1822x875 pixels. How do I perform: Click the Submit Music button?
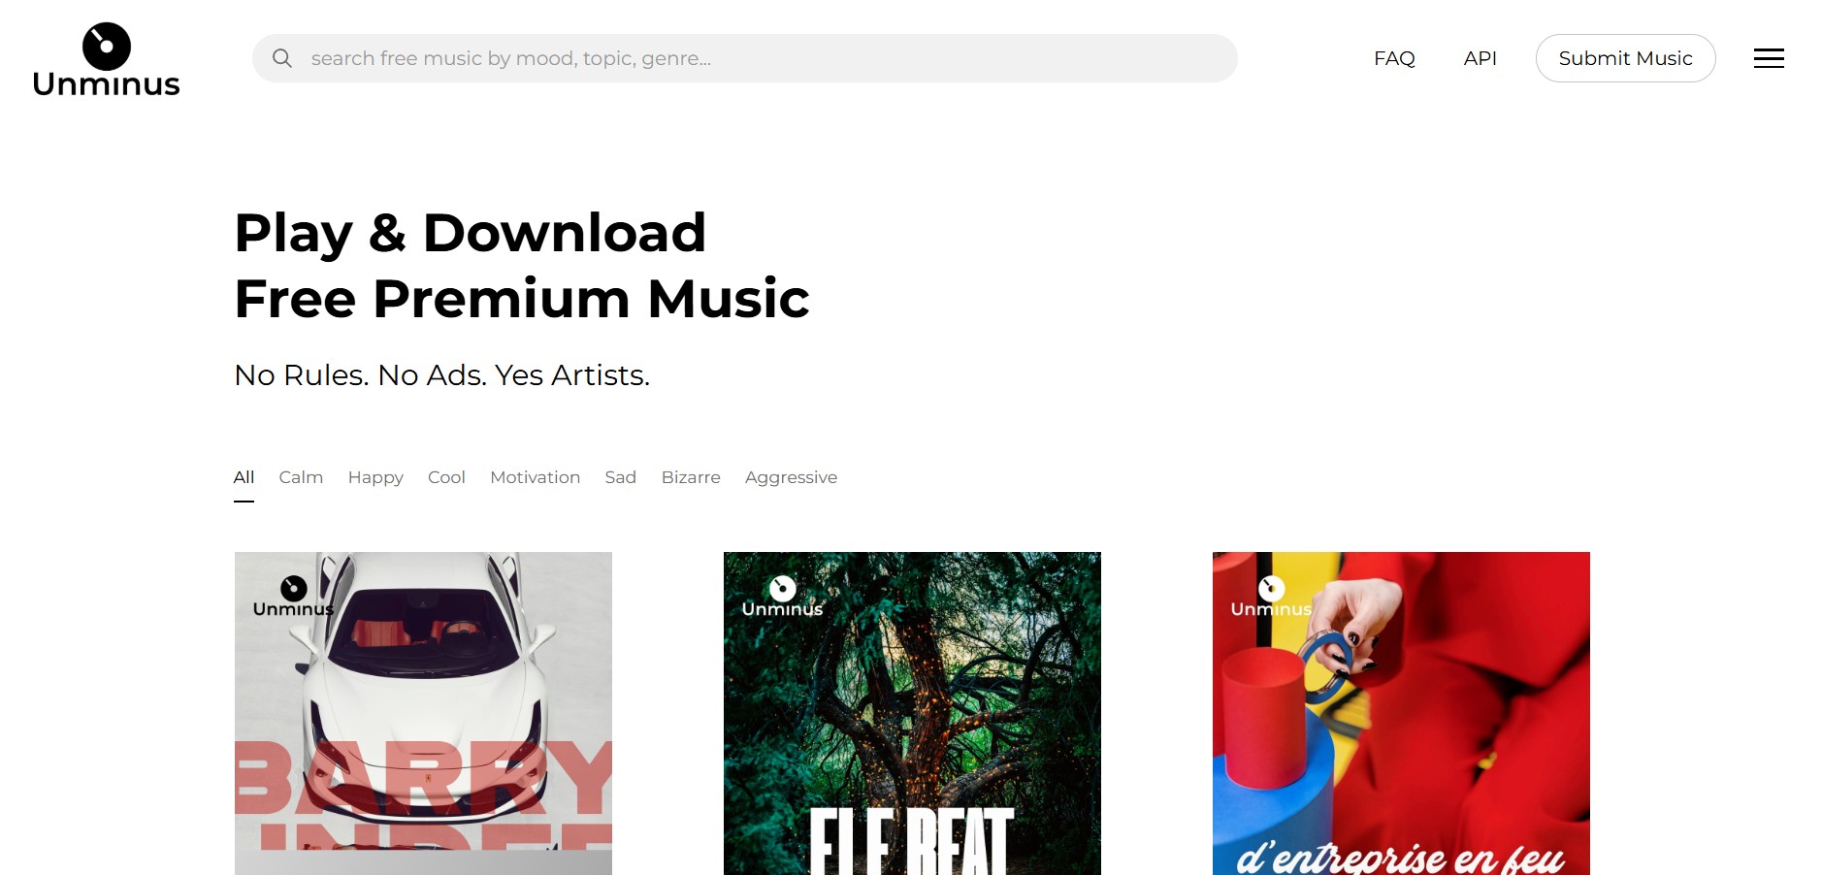pos(1625,58)
